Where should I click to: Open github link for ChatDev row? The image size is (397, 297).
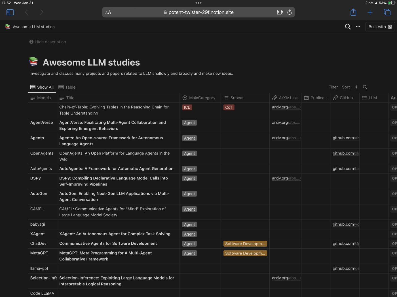click(x=346, y=243)
